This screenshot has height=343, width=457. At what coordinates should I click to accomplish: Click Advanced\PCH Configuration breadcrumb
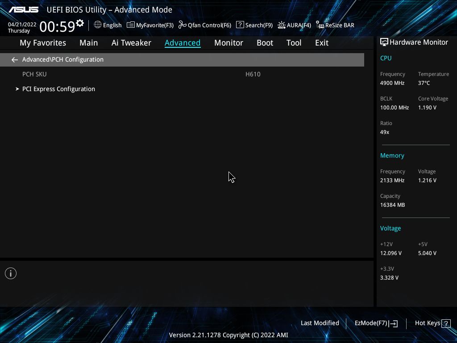(62, 59)
